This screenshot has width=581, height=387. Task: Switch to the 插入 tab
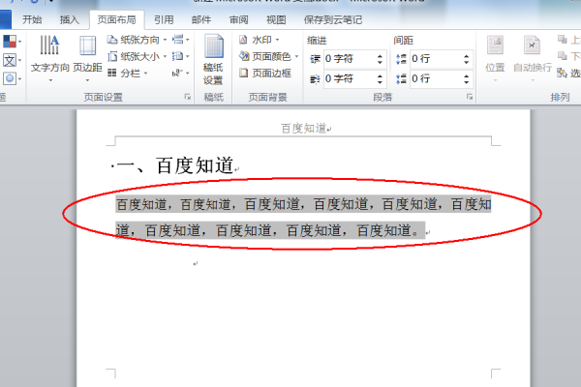point(70,19)
